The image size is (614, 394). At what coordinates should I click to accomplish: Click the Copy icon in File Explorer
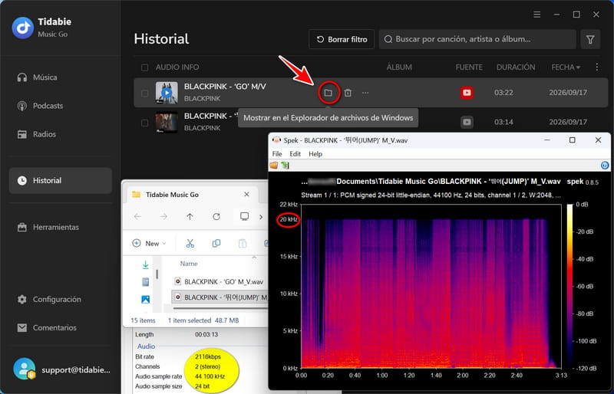(216, 243)
